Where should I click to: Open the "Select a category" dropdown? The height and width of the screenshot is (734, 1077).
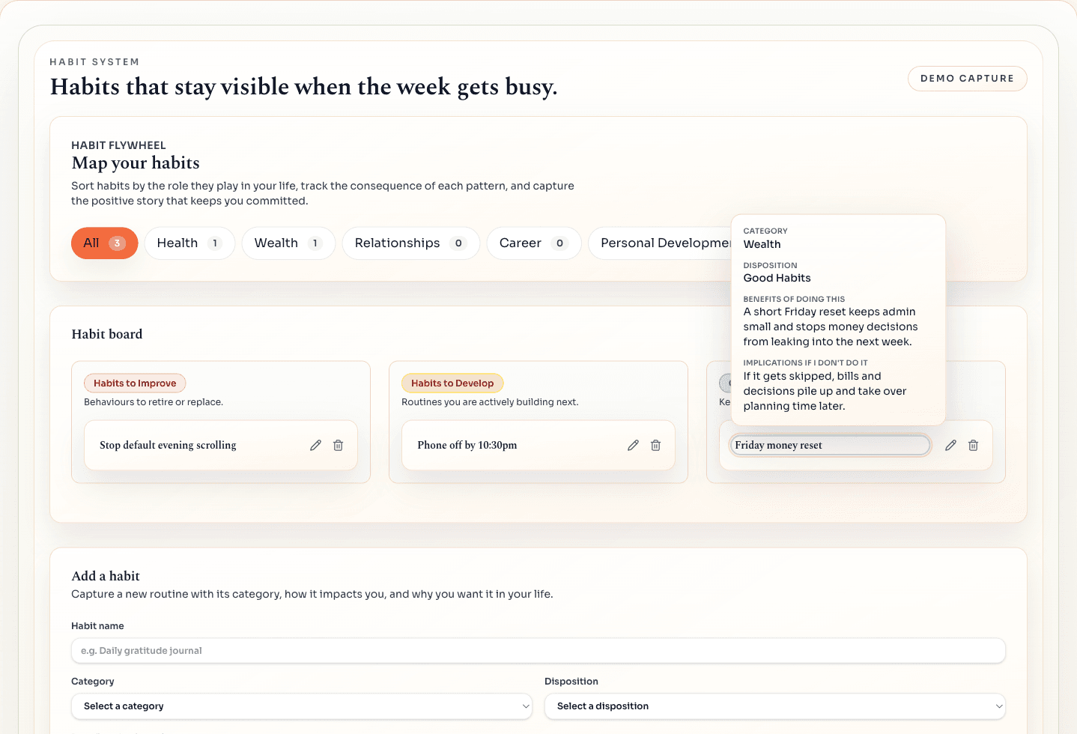[301, 706]
